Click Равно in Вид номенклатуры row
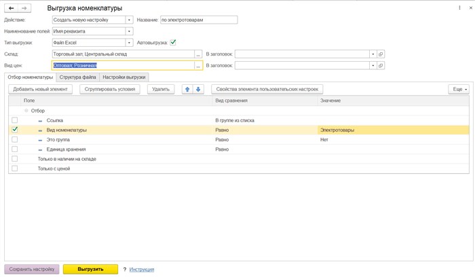This screenshot has height=277, width=475. (265, 130)
